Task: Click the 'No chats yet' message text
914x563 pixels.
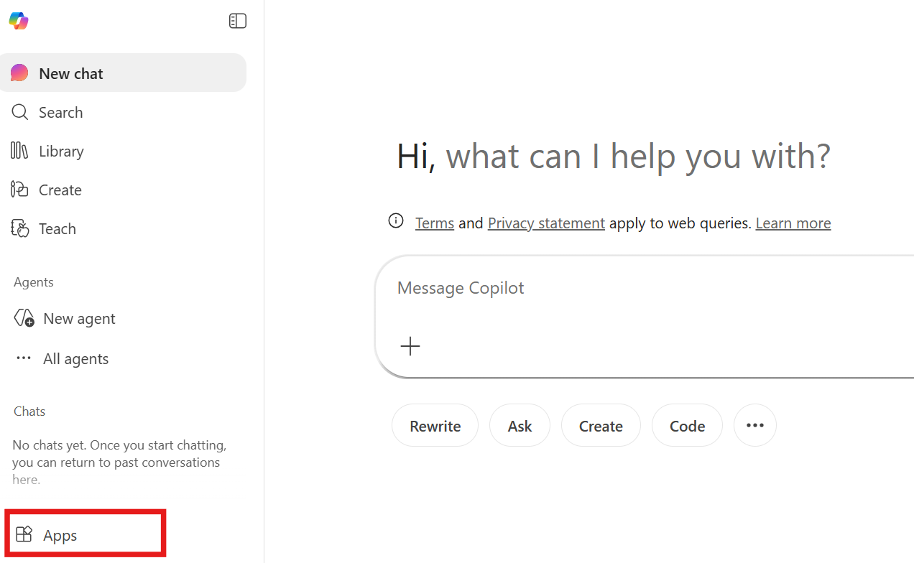Action: click(119, 462)
